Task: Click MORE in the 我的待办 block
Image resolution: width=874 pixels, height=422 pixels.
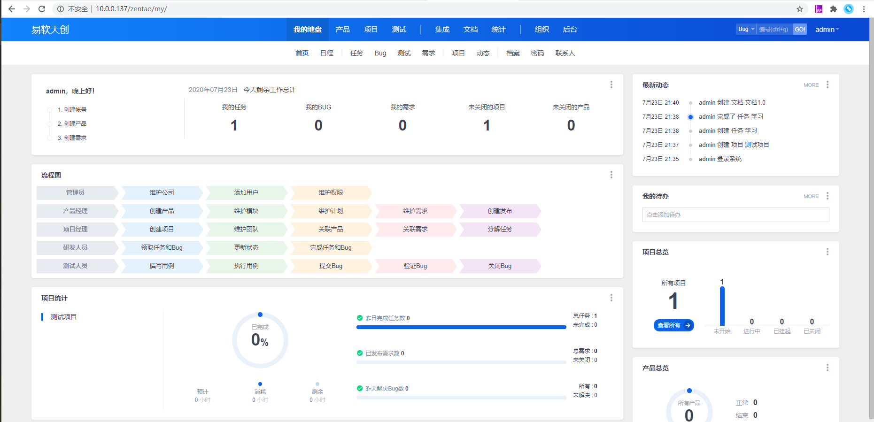Action: [x=811, y=196]
